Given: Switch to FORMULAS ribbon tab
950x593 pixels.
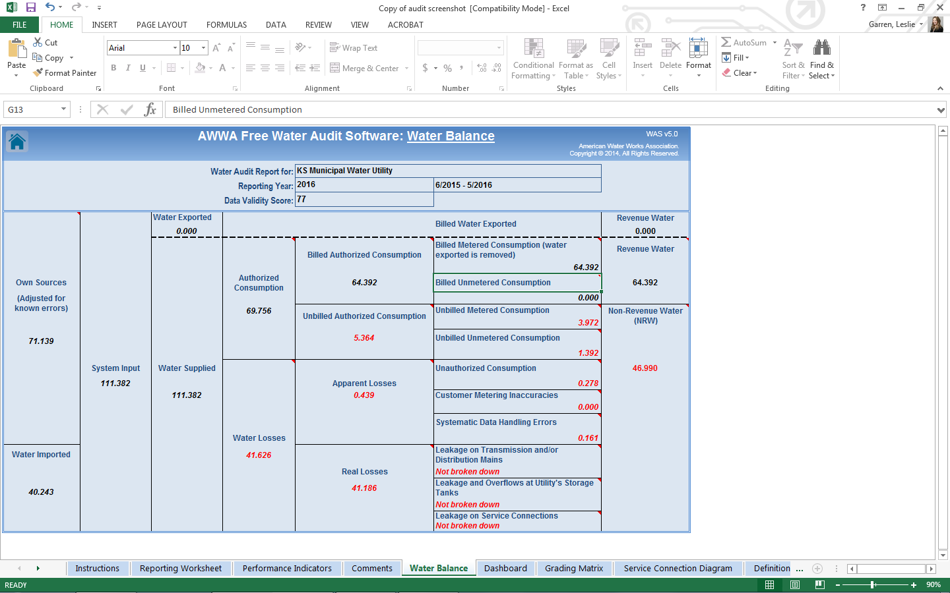Looking at the screenshot, I should 226,24.
